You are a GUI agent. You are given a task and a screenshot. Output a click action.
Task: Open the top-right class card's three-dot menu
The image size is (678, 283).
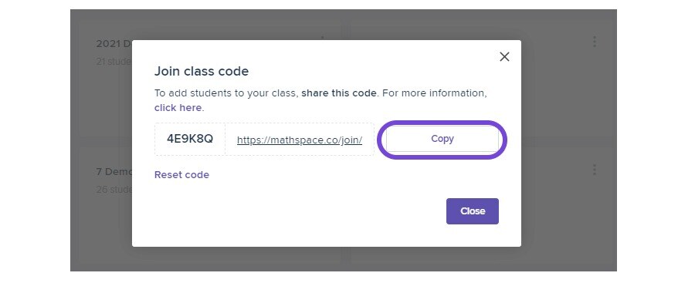[x=595, y=42]
